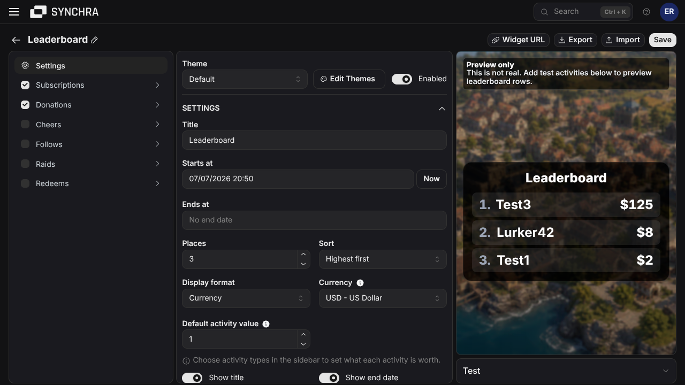Open the Theme Default dropdown

(245, 79)
